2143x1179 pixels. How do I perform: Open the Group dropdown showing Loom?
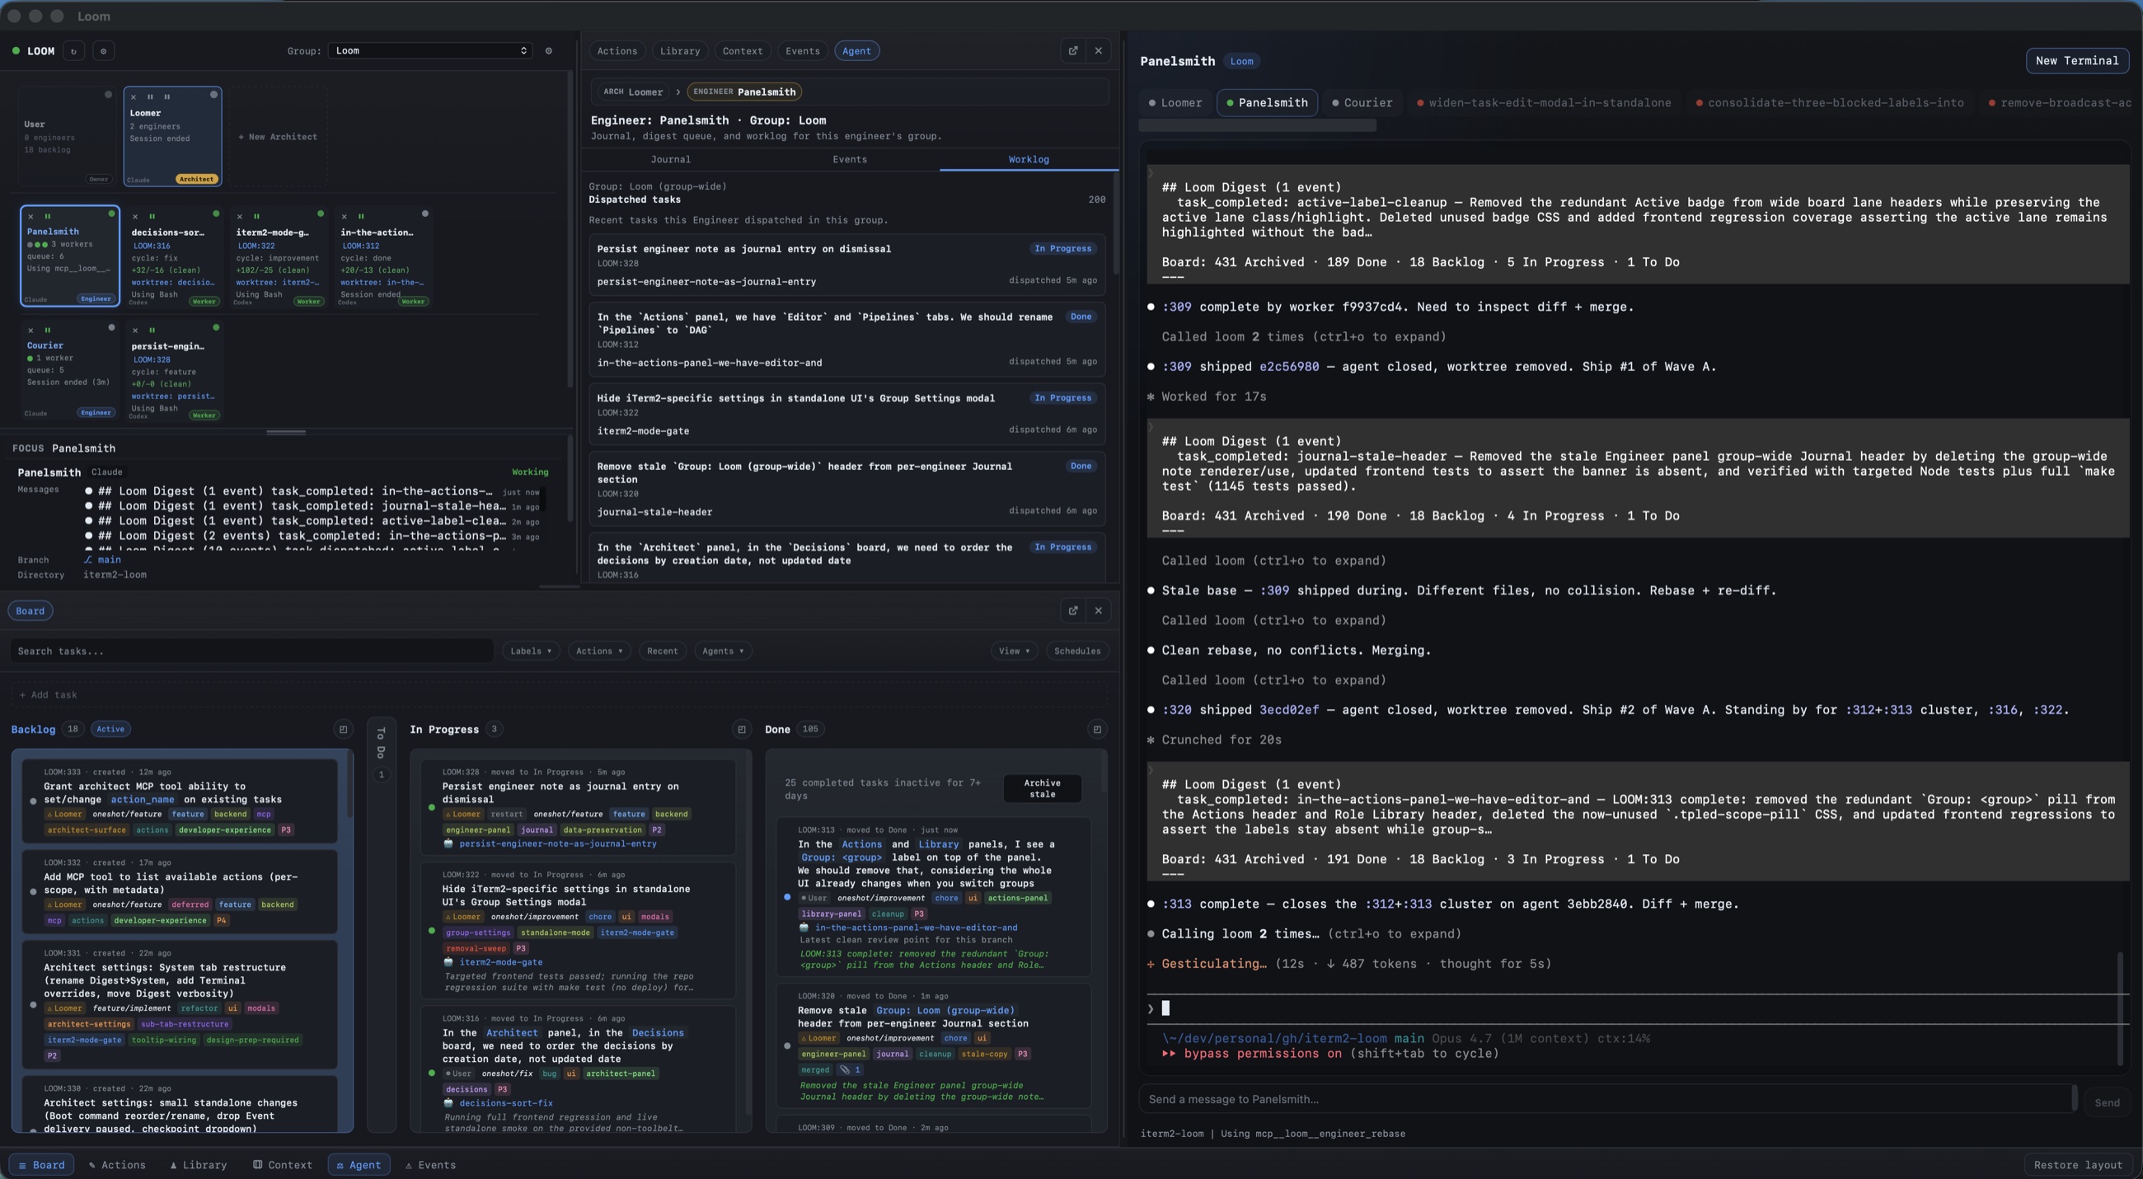[430, 51]
